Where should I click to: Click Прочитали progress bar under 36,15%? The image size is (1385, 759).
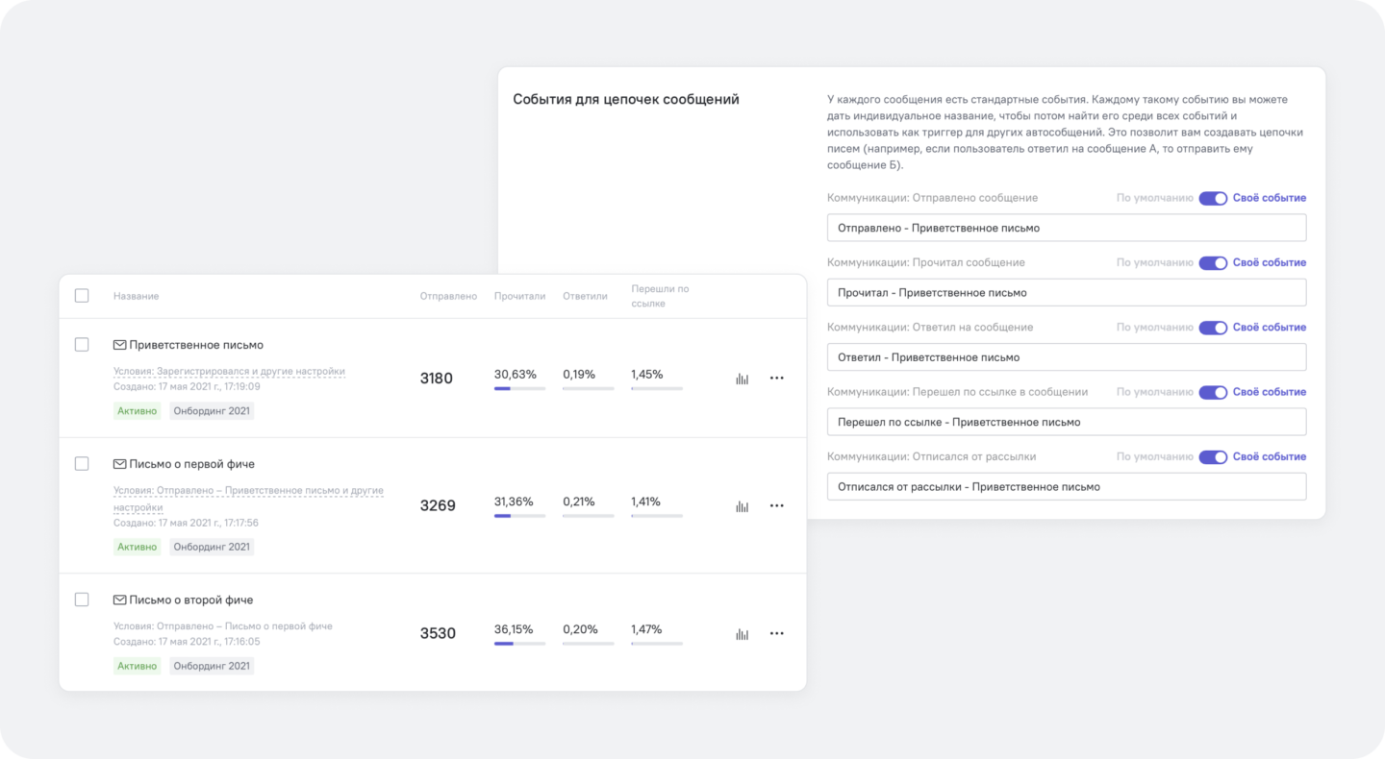coord(519,644)
